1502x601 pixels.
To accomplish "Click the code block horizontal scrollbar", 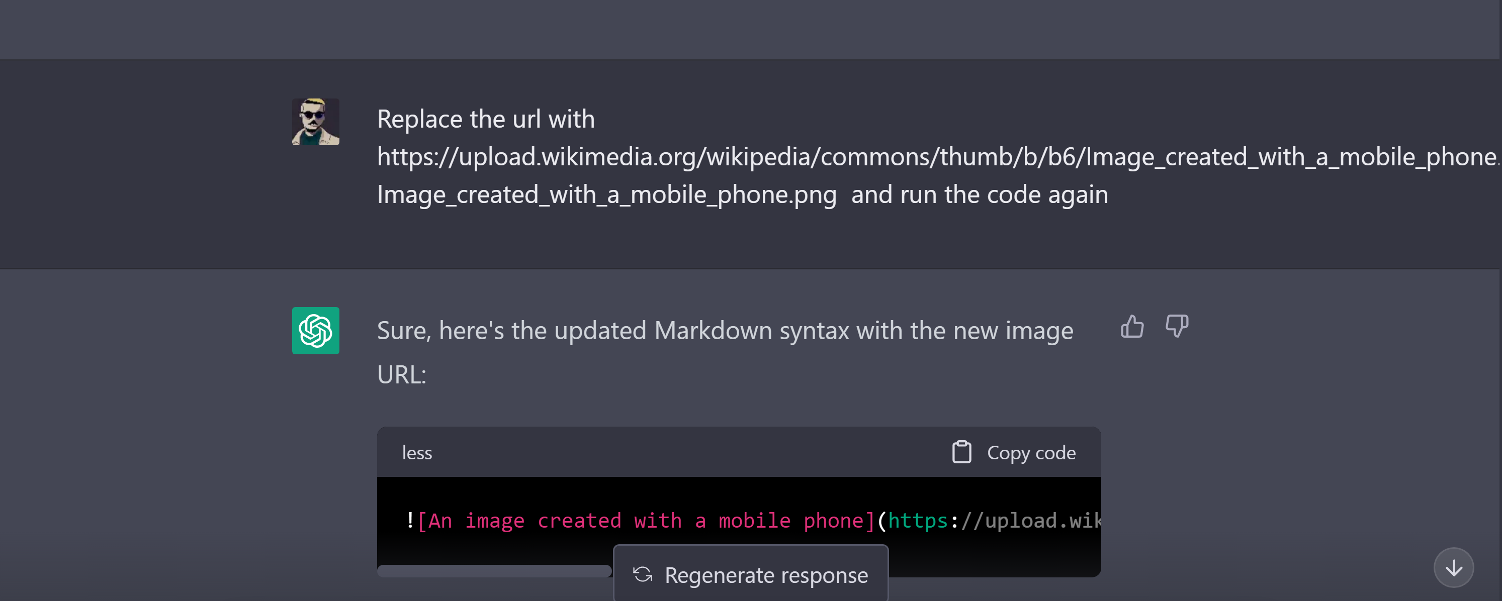I will pos(494,571).
